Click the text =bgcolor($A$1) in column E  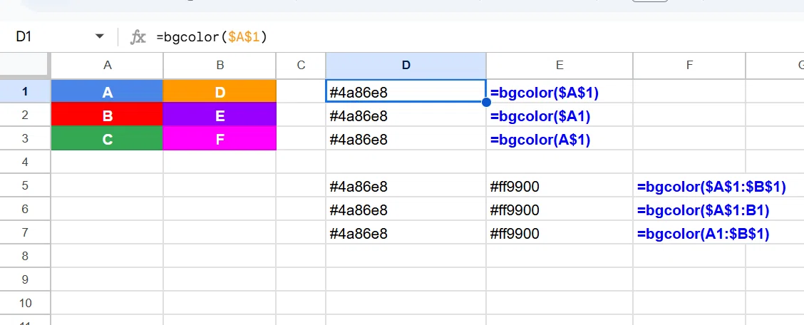pyautogui.click(x=544, y=93)
